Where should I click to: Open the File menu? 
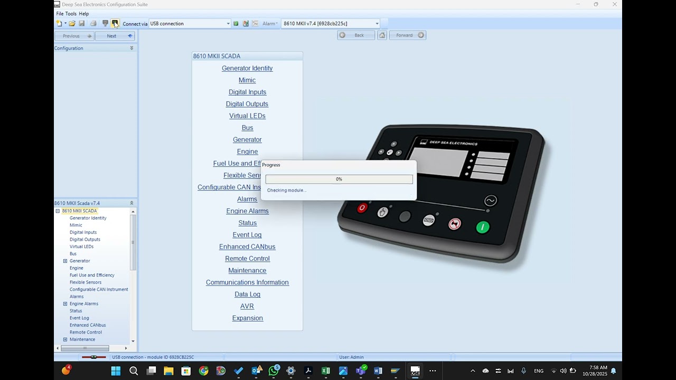click(60, 14)
